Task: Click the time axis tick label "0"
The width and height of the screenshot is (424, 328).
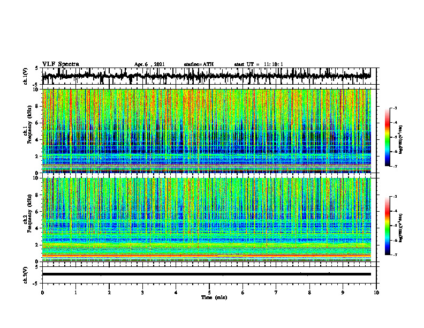Action: click(42, 293)
